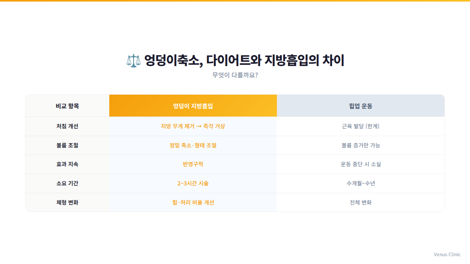The height and width of the screenshot is (264, 470).
Task: Click the cell 지방 무게 제거 → 즉각 거상
Action: pyautogui.click(x=193, y=126)
